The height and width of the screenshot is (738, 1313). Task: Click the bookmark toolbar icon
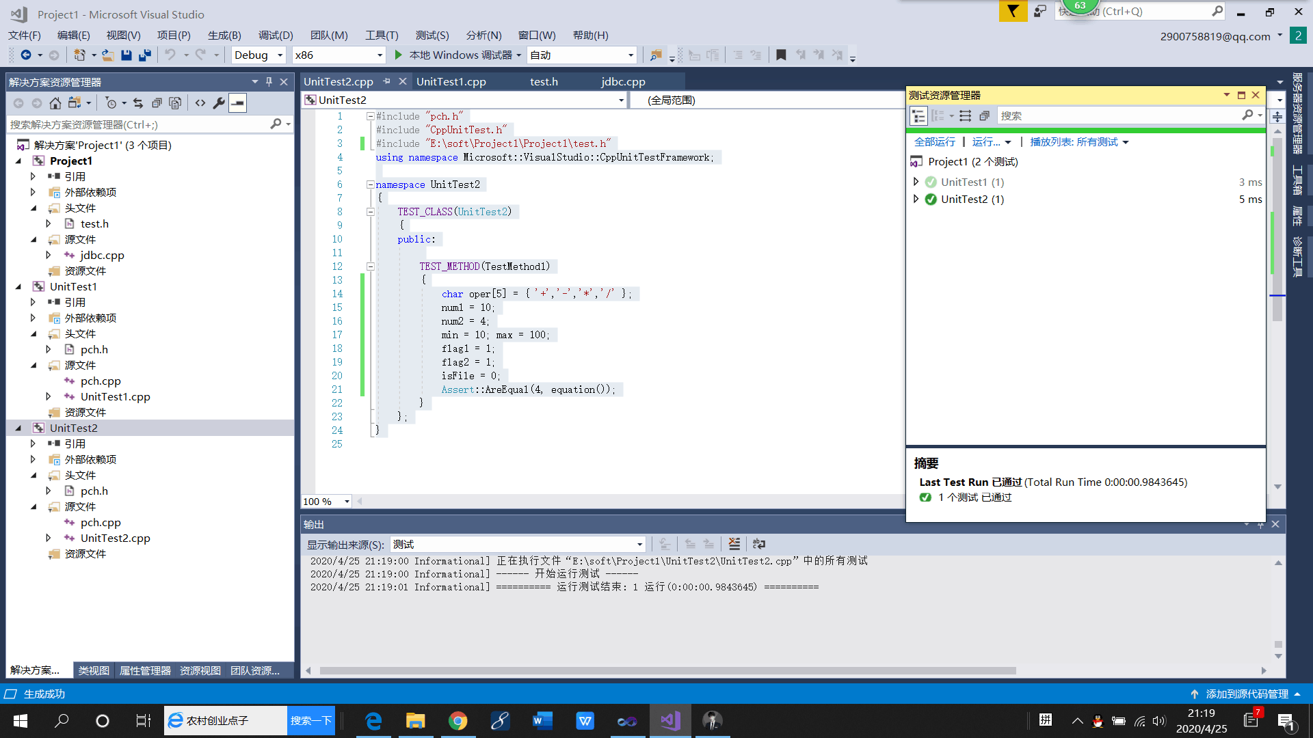[x=781, y=55]
